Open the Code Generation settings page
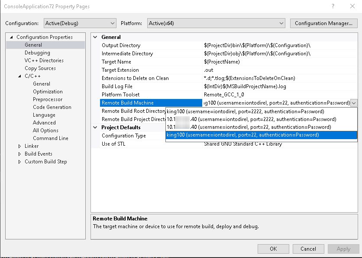 coord(52,107)
